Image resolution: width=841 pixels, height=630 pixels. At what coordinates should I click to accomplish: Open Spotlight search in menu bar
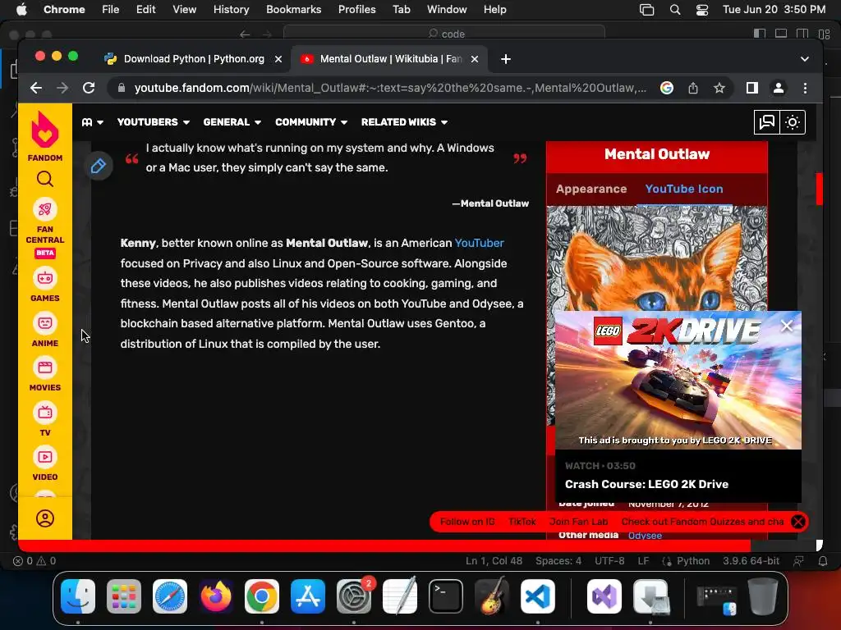click(x=675, y=10)
